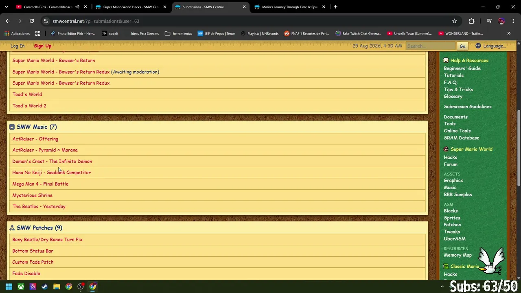Open the Toad's World 2 hack link
The height and width of the screenshot is (293, 521).
coord(29,106)
